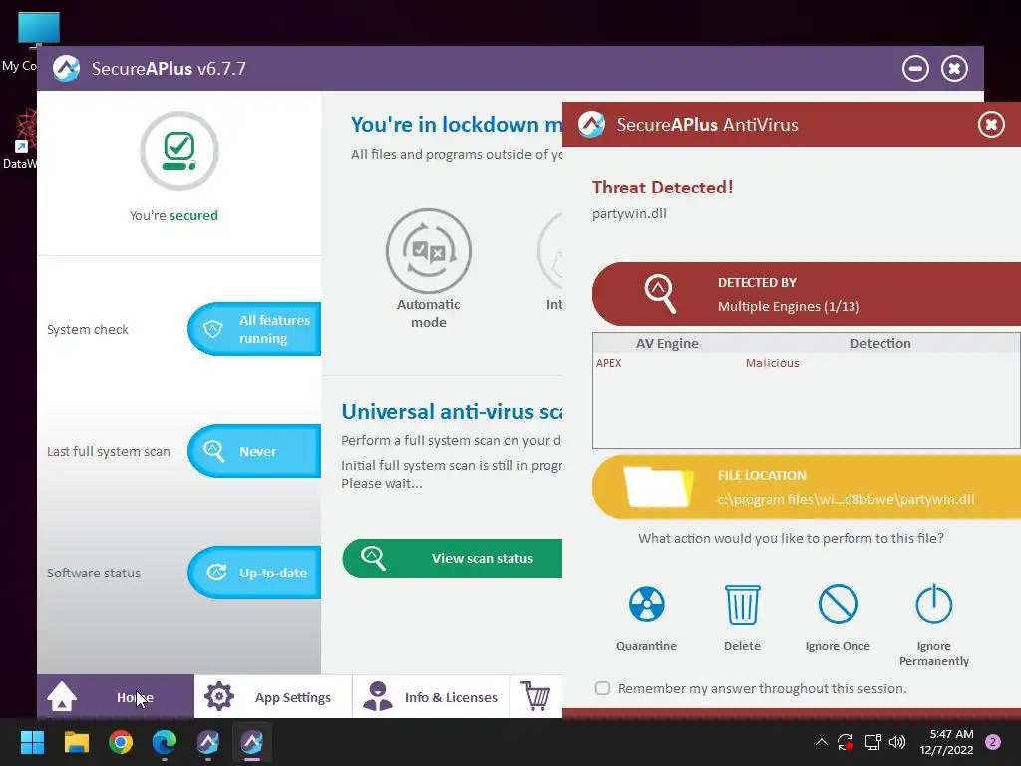The width and height of the screenshot is (1021, 766).
Task: Click the sync tray icon with red dot
Action: (x=846, y=742)
